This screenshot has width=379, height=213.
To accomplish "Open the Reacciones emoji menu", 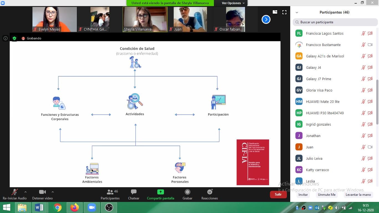I will [209, 192].
